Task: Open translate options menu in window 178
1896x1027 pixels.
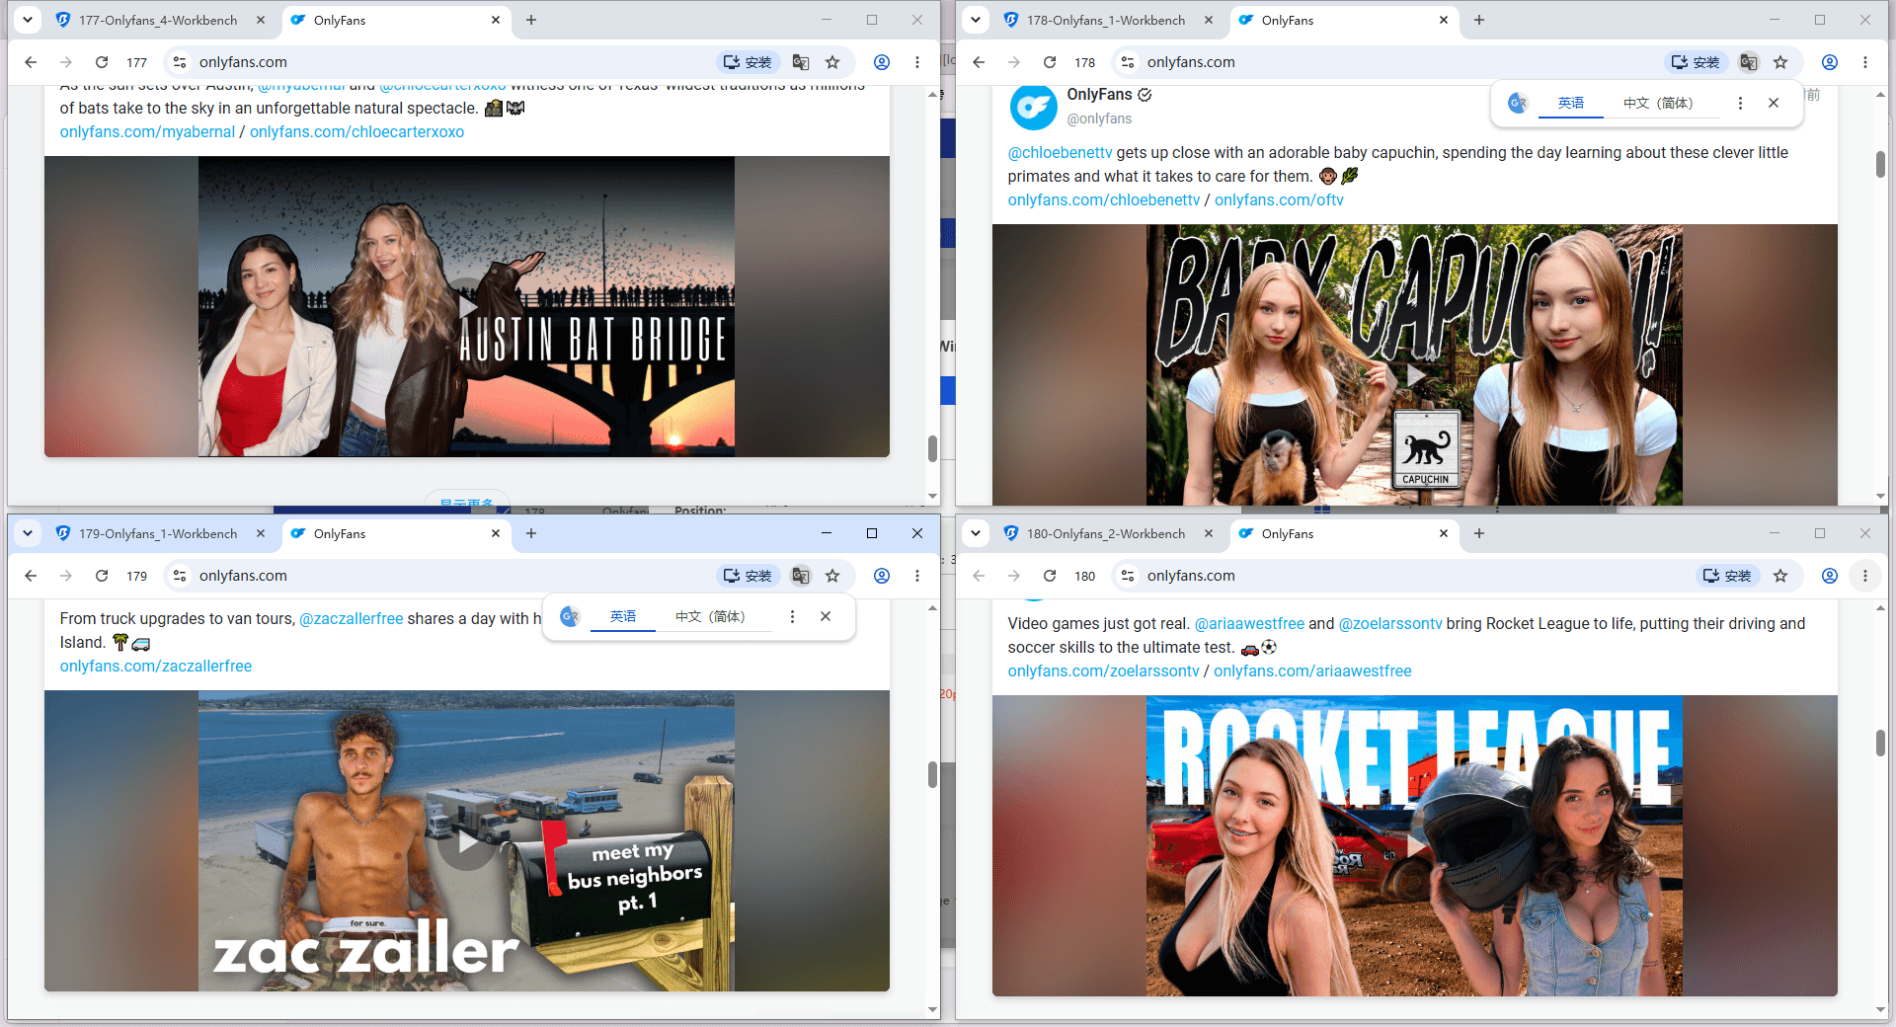Action: pos(1740,103)
